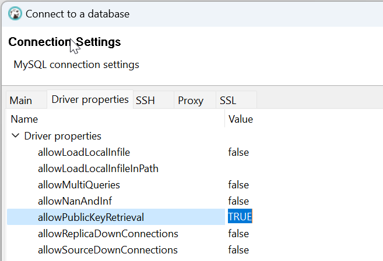383x261 pixels.
Task: Select the allowLoadLocalInfile property
Action: click(84, 152)
